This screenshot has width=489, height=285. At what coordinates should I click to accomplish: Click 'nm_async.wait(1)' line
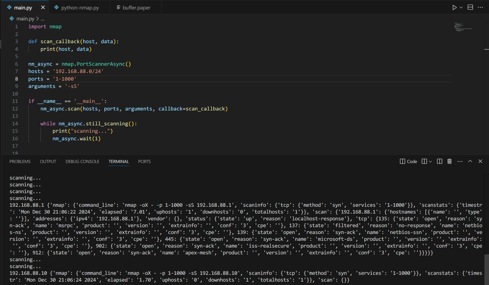pyautogui.click(x=77, y=138)
